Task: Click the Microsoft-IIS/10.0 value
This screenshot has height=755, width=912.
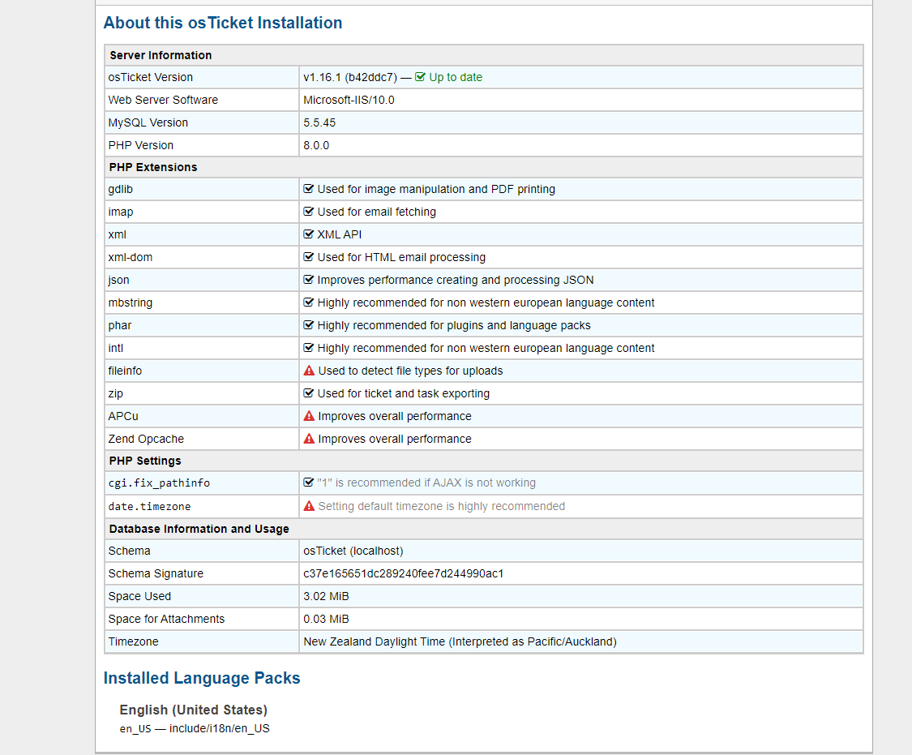Action: pyautogui.click(x=349, y=100)
